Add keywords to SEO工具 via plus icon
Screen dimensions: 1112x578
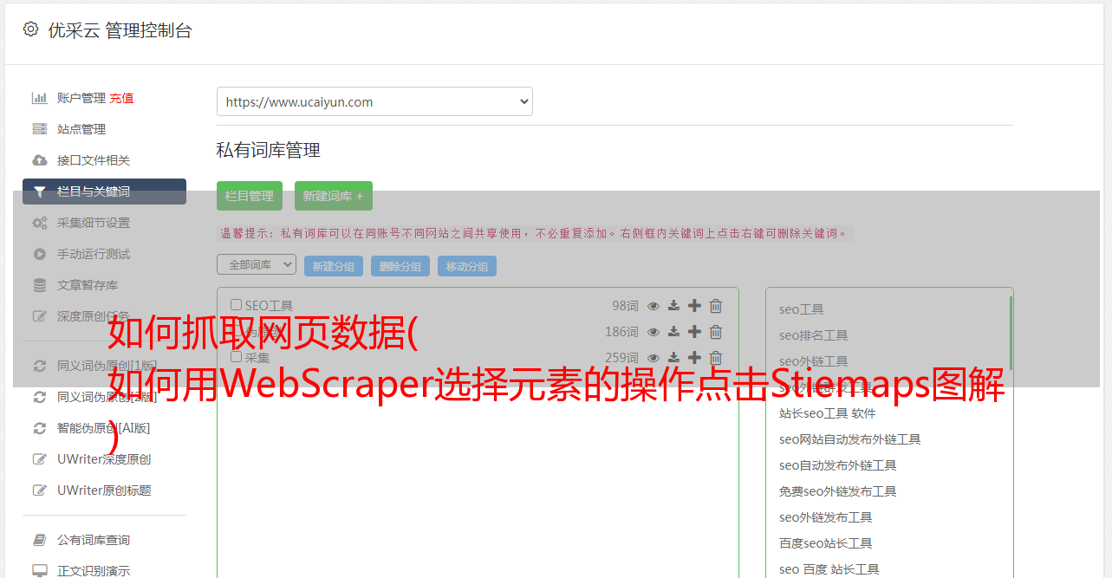pyautogui.click(x=694, y=306)
